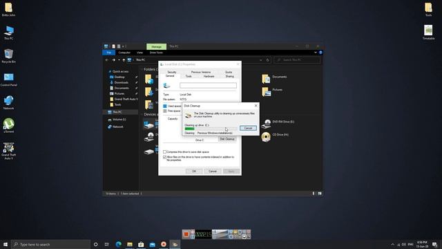442x249 pixels.
Task: Open Mail from the taskbar
Action: [x=152, y=244]
